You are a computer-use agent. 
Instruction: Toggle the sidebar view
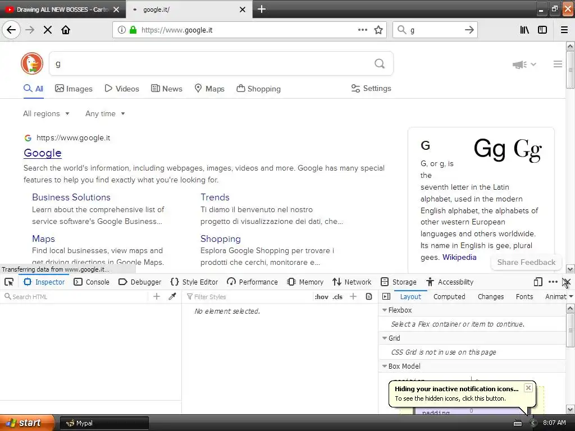click(542, 30)
